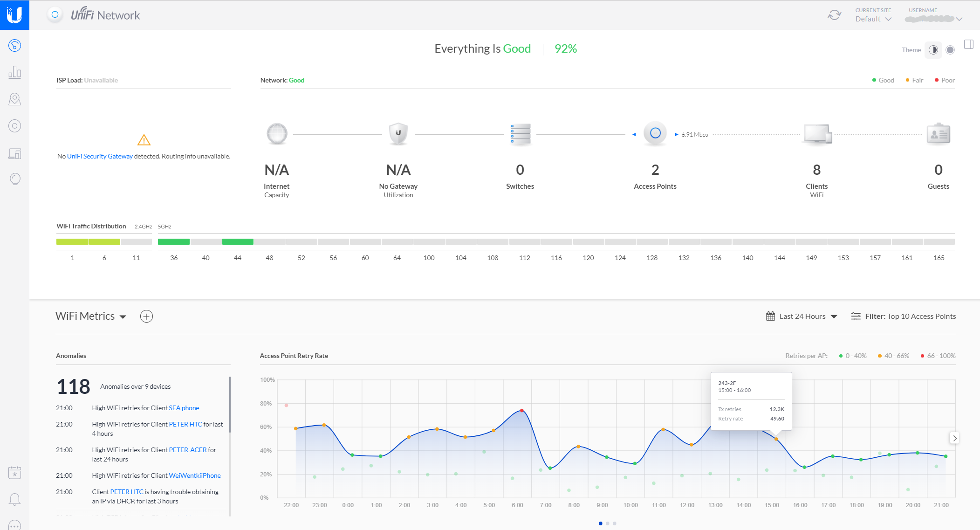Toggle the side panel layout icon
The height and width of the screenshot is (530, 980).
click(x=969, y=45)
